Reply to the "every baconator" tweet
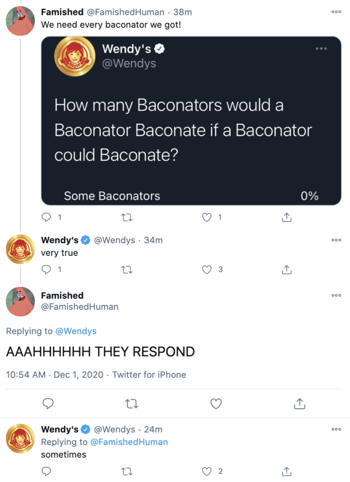350x482 pixels. [46, 217]
